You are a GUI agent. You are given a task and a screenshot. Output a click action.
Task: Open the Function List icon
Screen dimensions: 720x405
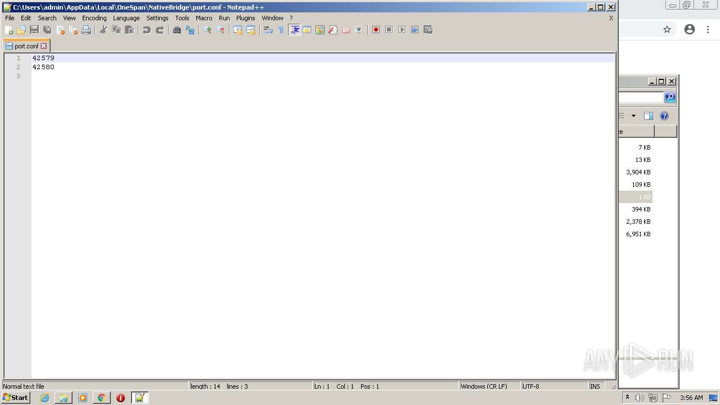click(x=333, y=30)
